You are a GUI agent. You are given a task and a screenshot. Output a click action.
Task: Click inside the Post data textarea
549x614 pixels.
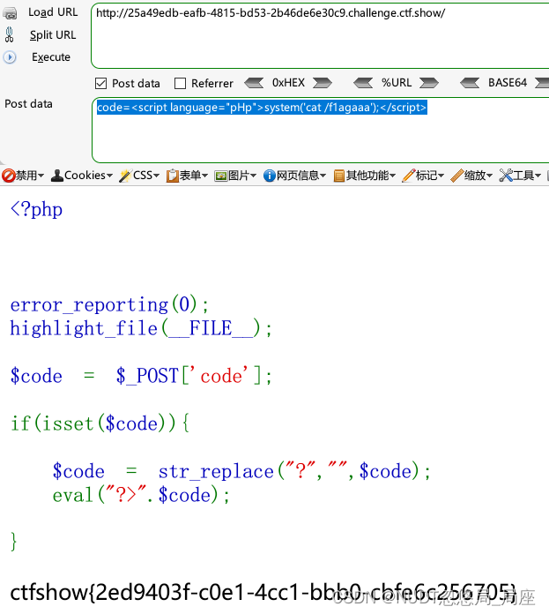[x=320, y=130]
